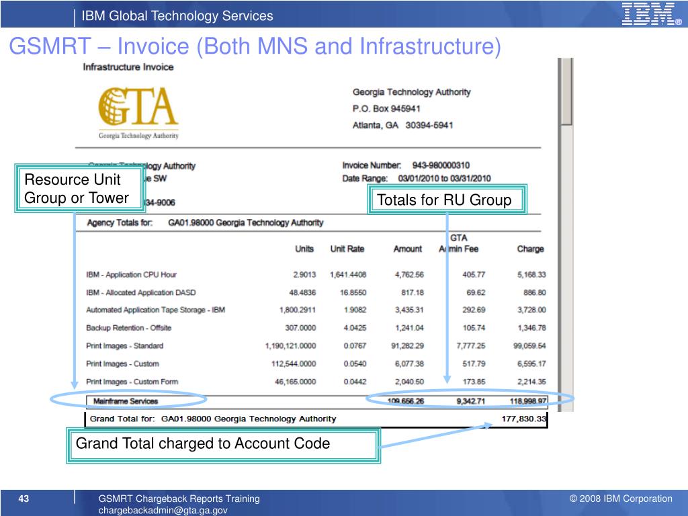This screenshot has height=516, width=688.
Task: Click 'IBM Global Technology Services' header text
Action: coord(177,16)
